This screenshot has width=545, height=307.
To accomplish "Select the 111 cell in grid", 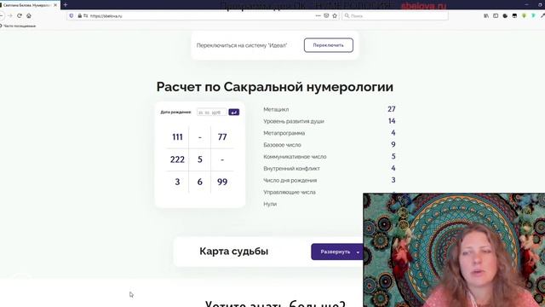I will pyautogui.click(x=177, y=137).
